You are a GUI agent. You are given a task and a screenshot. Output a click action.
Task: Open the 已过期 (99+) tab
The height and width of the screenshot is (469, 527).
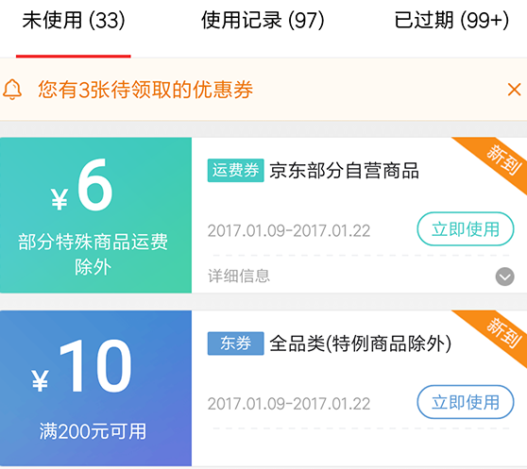[x=451, y=20]
